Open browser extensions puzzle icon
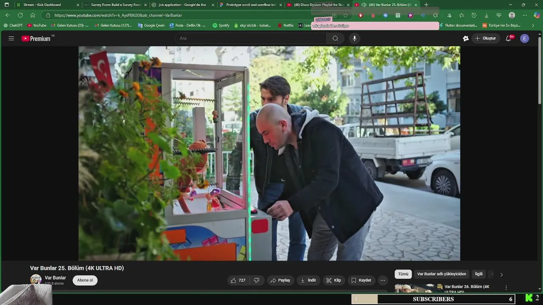The image size is (543, 305). point(435,15)
